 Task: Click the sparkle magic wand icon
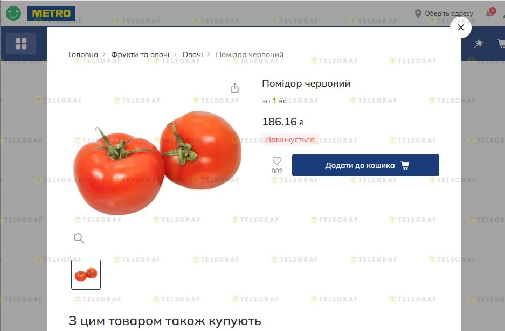click(478, 44)
